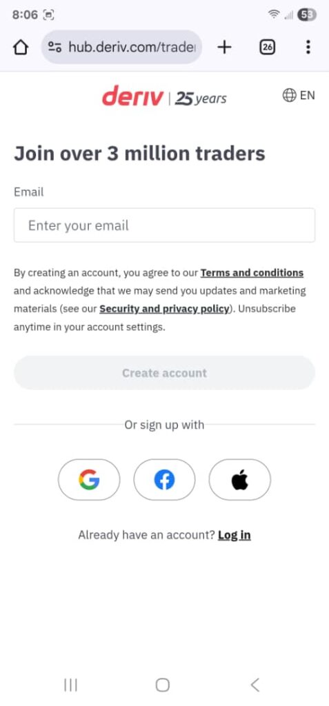
Task: Sign up with Apple
Action: (x=240, y=480)
